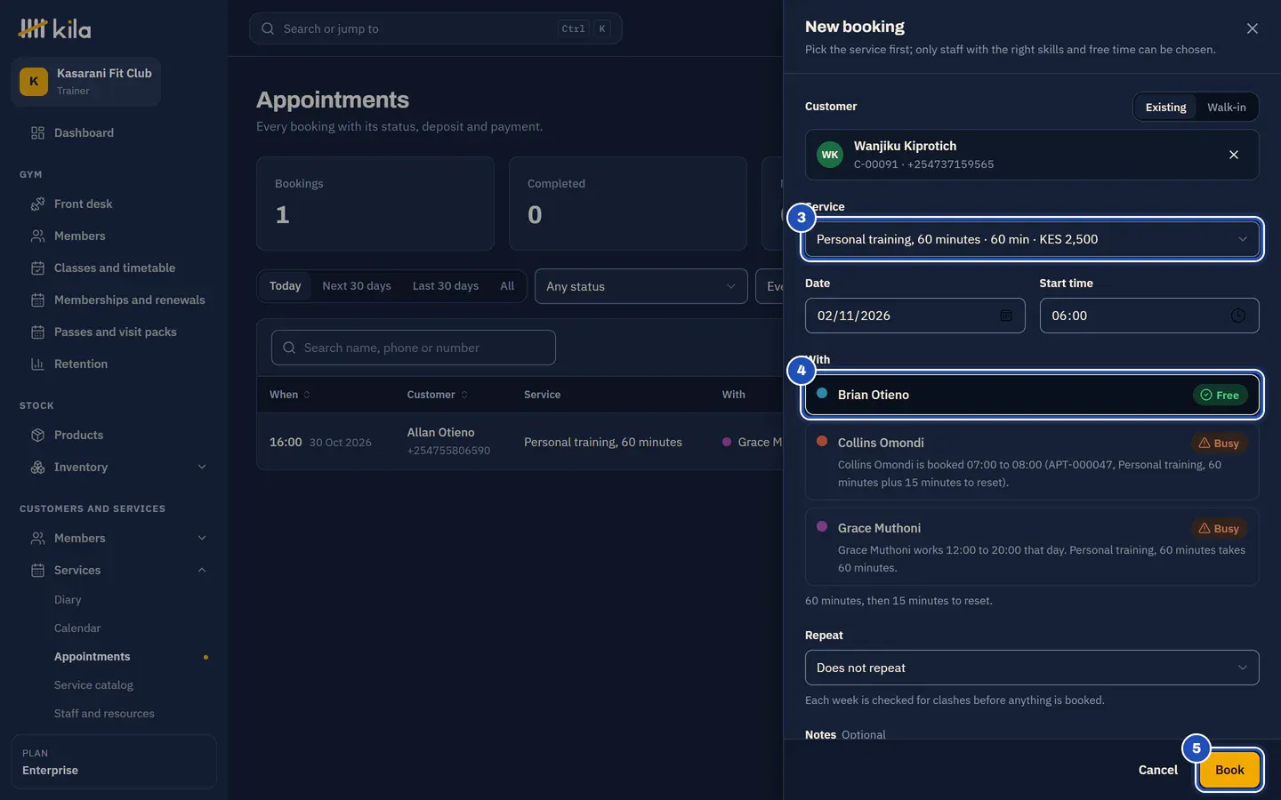Click the Products box icon
Image resolution: width=1281 pixels, height=800 pixels.
click(x=37, y=435)
